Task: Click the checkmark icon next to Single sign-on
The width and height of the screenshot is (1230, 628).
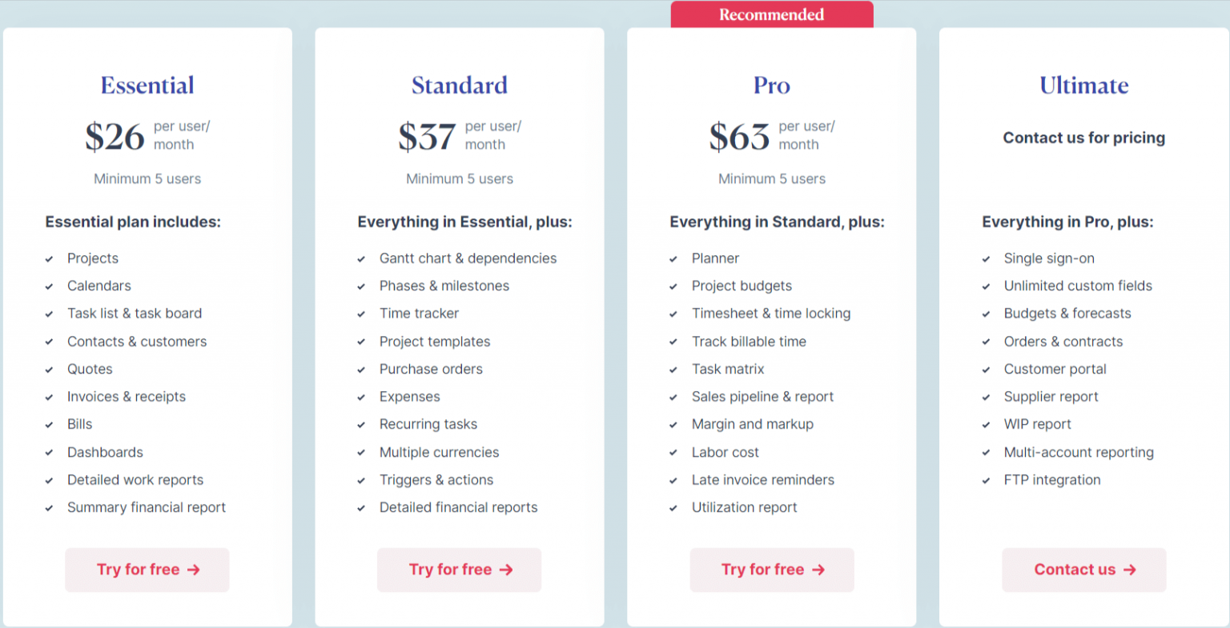Action: point(986,259)
